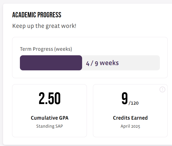Click the info icon on Credits Earned card

(x=162, y=89)
